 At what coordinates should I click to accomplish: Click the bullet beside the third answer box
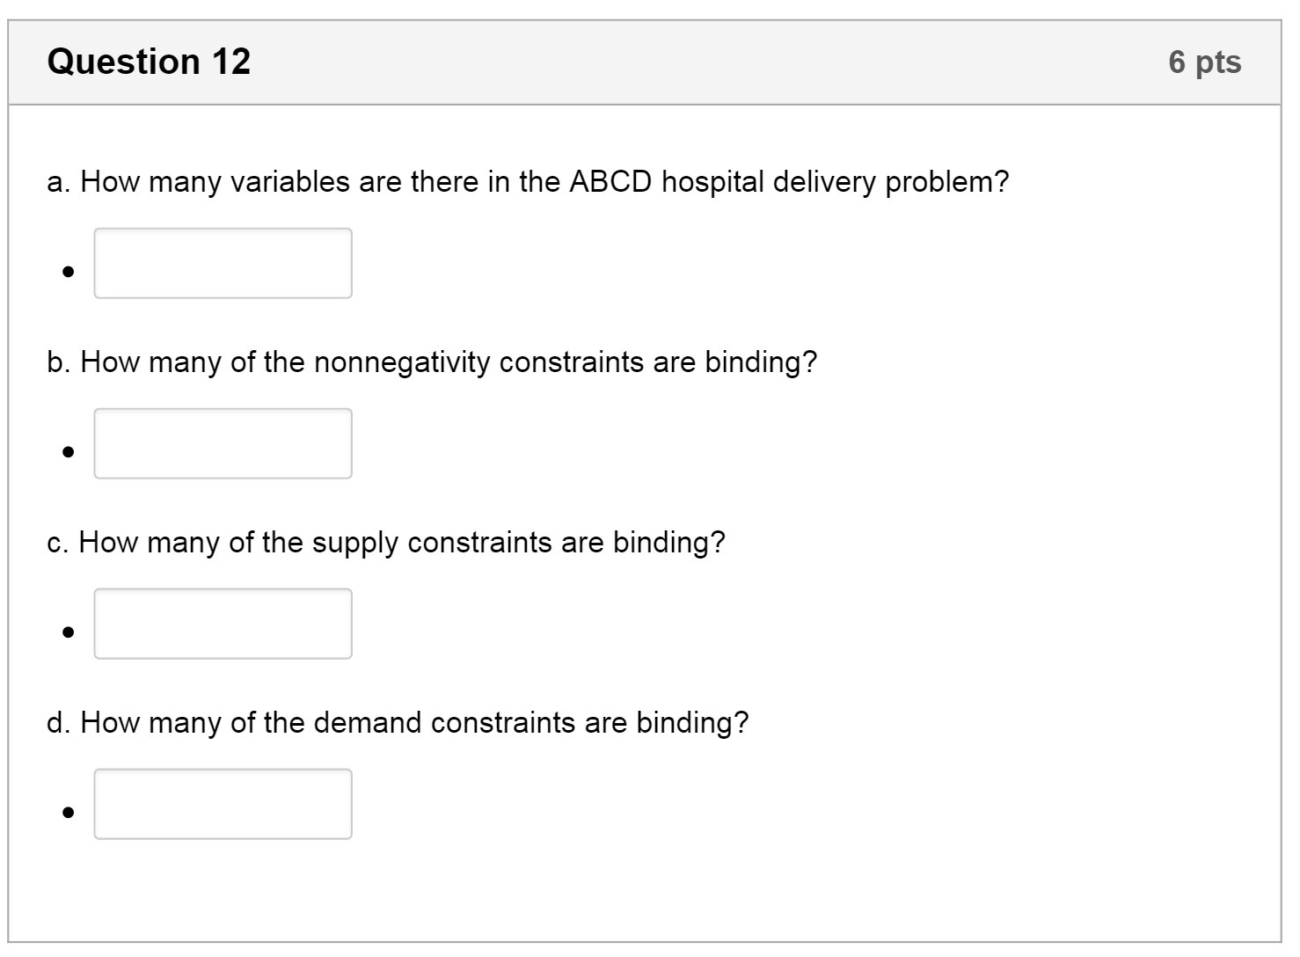[x=68, y=632]
